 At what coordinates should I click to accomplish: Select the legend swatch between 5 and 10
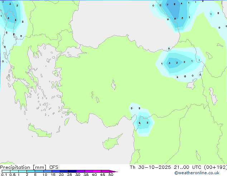click(39, 171)
